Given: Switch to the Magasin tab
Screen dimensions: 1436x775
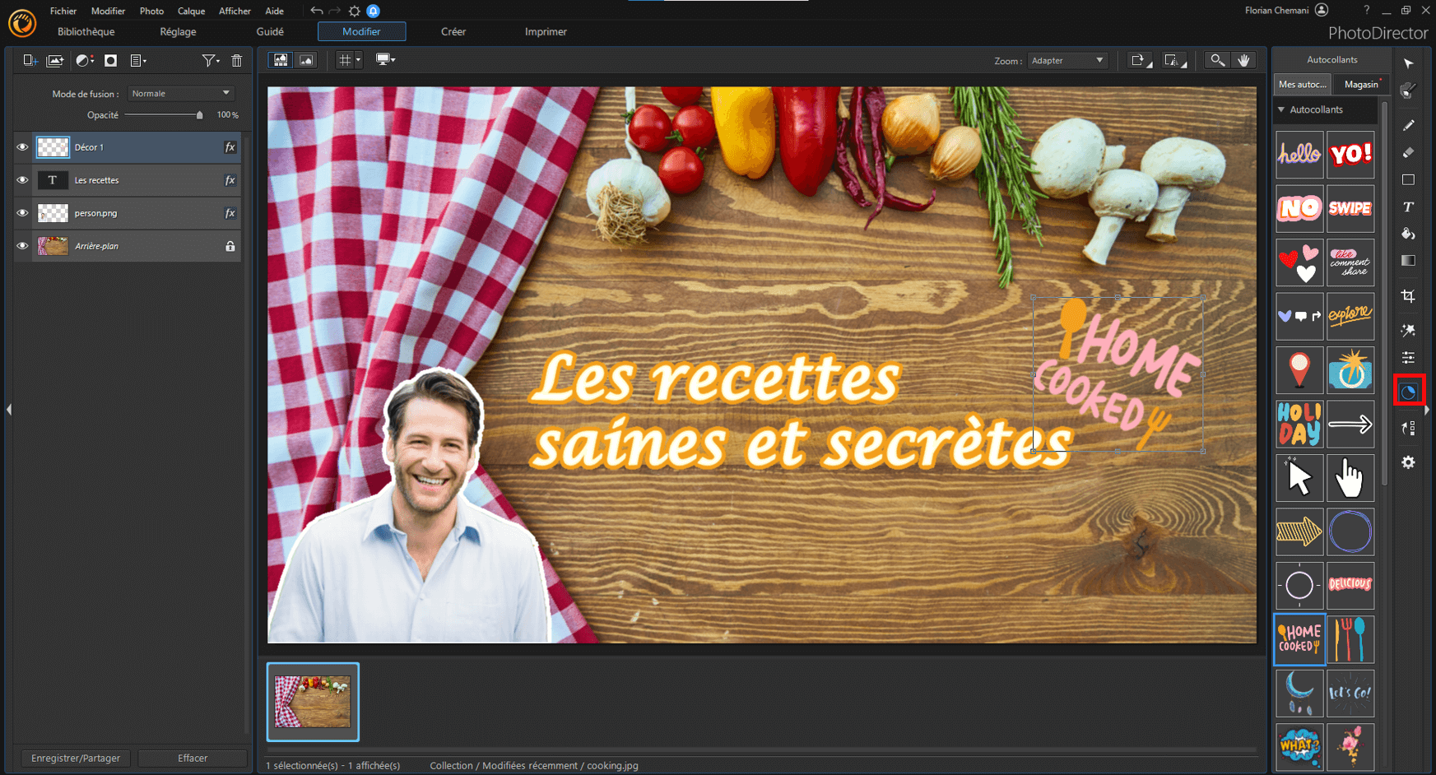Looking at the screenshot, I should click(x=1360, y=84).
